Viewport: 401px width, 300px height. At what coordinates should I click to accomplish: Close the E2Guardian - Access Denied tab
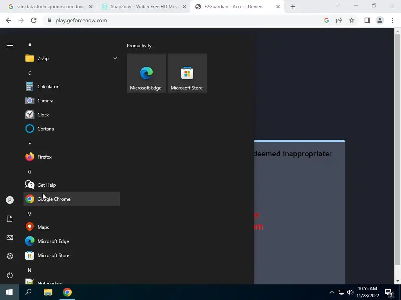click(278, 7)
